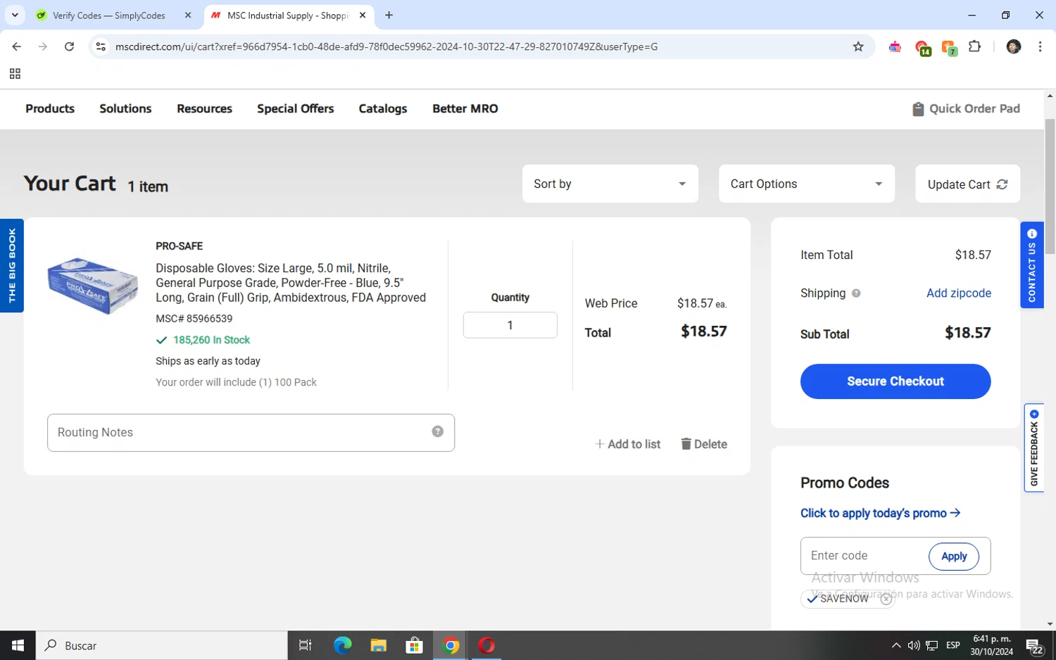Click the PRO-SAFE brand name

179,246
